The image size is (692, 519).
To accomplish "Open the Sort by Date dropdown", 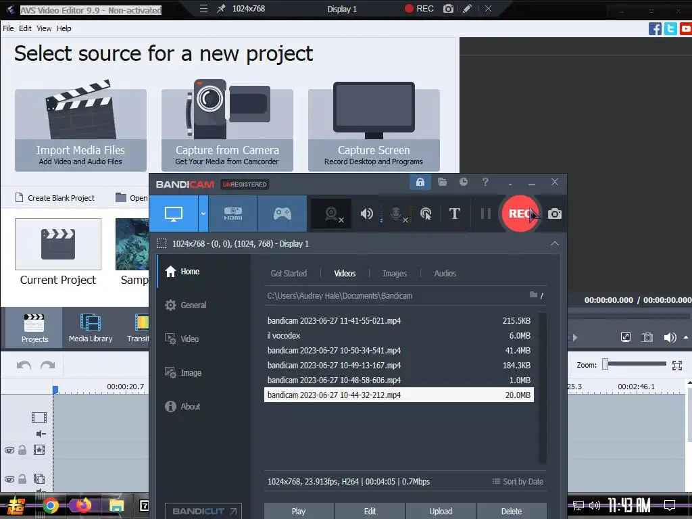I will [x=518, y=481].
